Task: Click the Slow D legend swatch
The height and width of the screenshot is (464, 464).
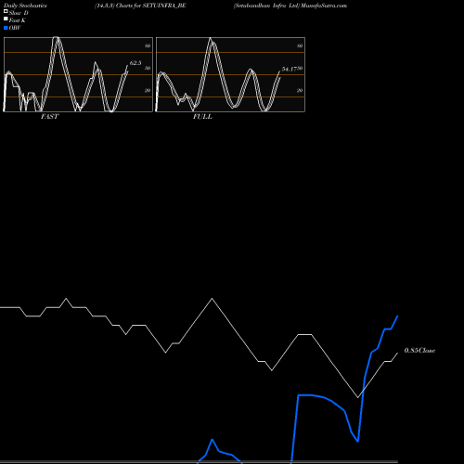Action: point(6,11)
